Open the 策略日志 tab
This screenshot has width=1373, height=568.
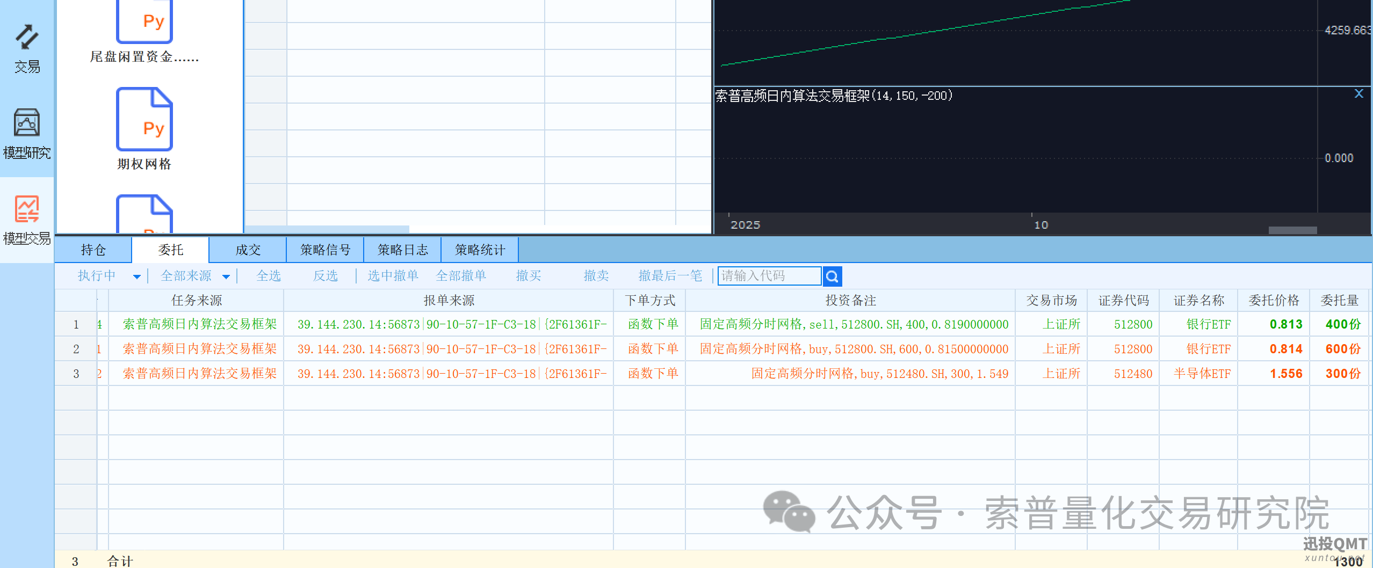click(402, 249)
